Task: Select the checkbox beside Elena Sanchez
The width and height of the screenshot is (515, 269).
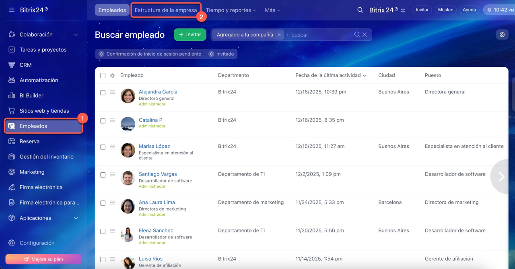Action: (x=103, y=231)
